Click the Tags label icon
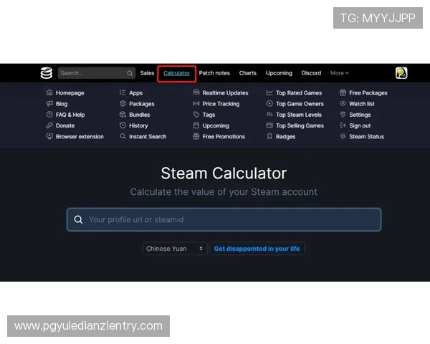Image resolution: width=430 pixels, height=344 pixels. coord(196,115)
